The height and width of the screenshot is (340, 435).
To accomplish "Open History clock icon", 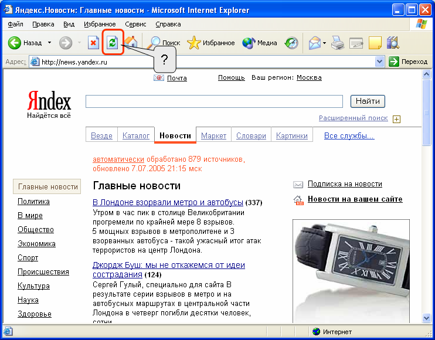I will (x=291, y=43).
